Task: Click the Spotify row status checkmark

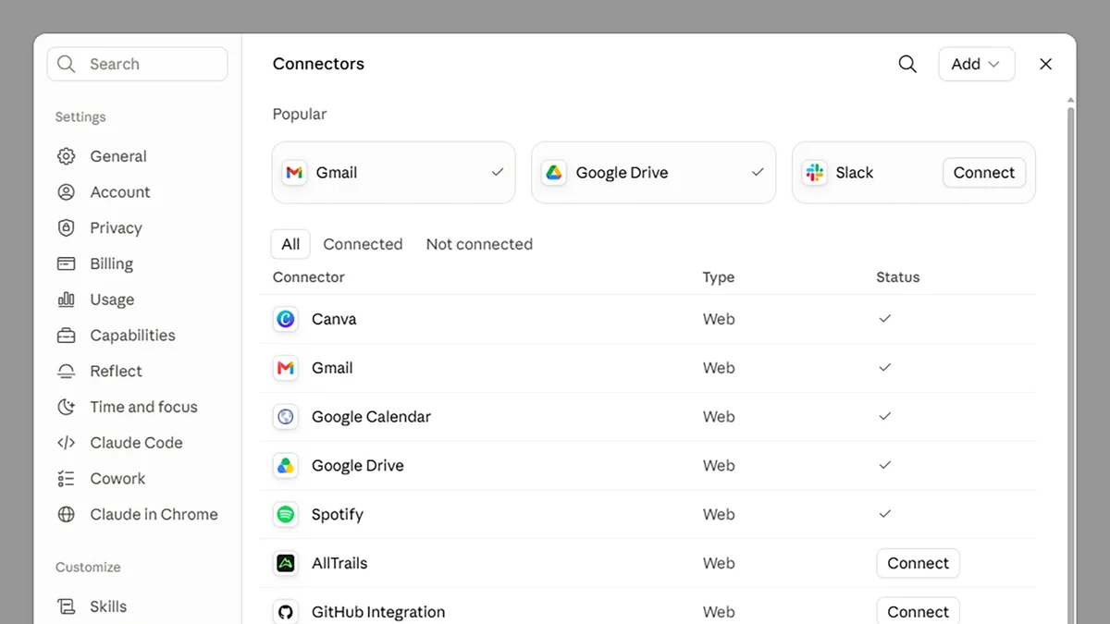Action: pyautogui.click(x=885, y=513)
